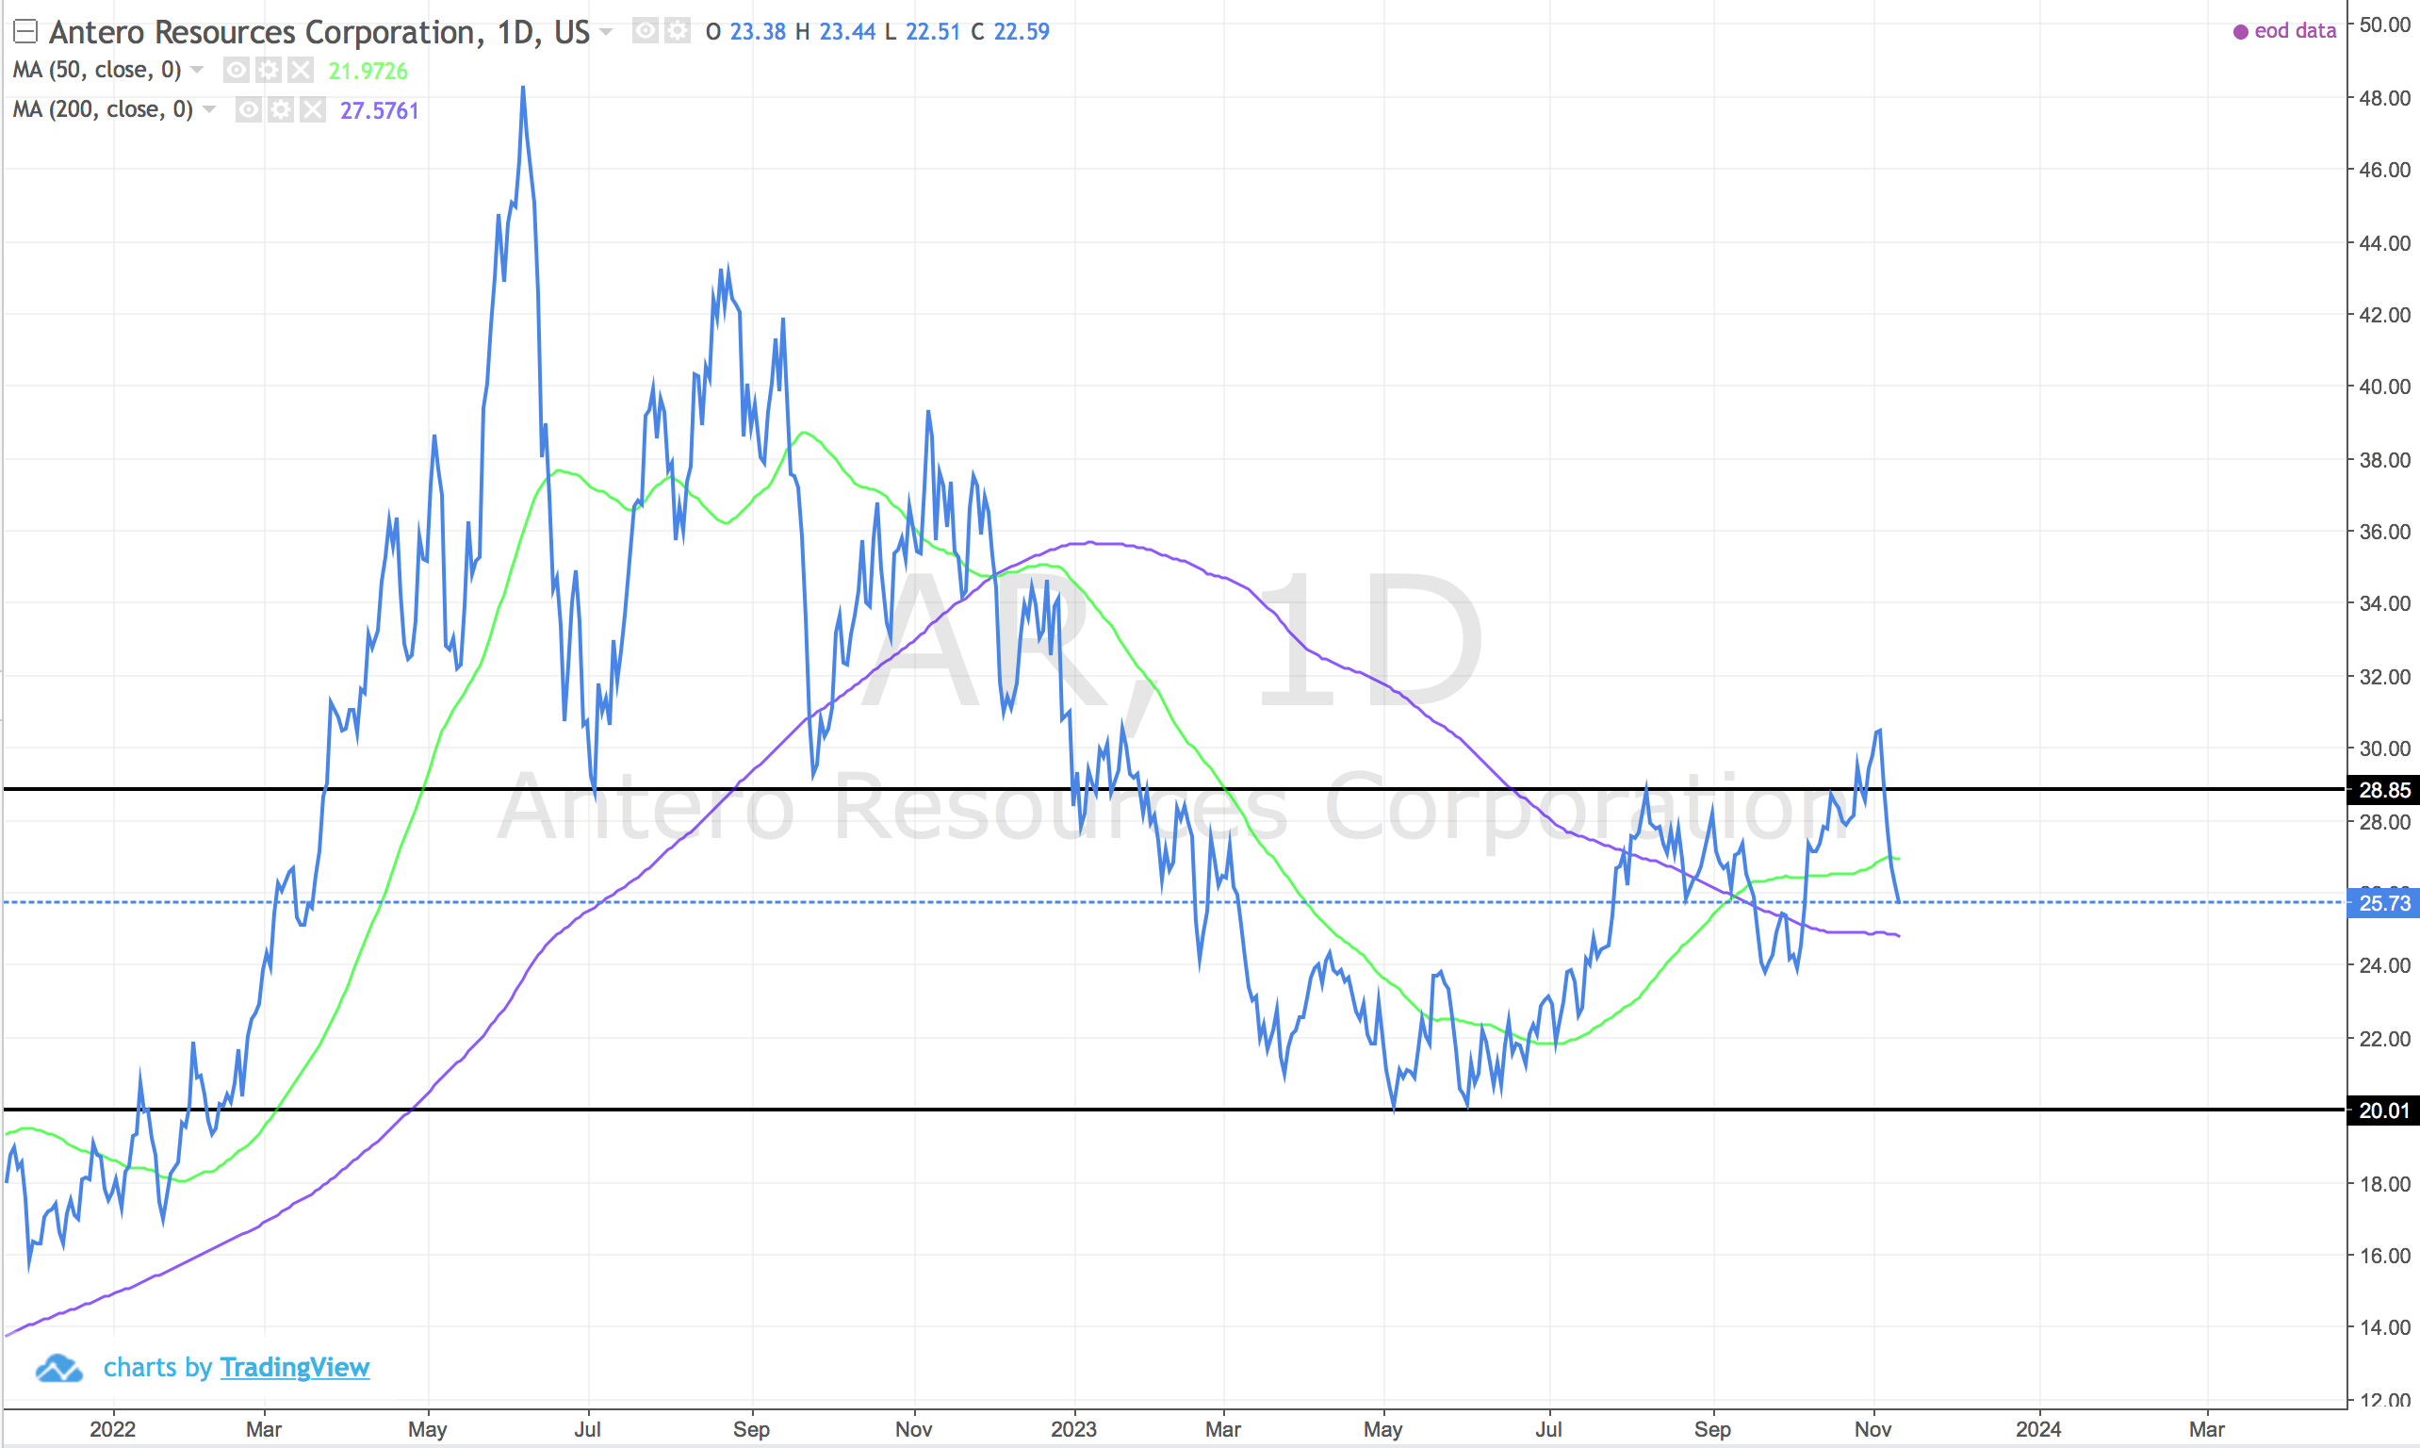Click the Nov label before 2024

1872,1429
